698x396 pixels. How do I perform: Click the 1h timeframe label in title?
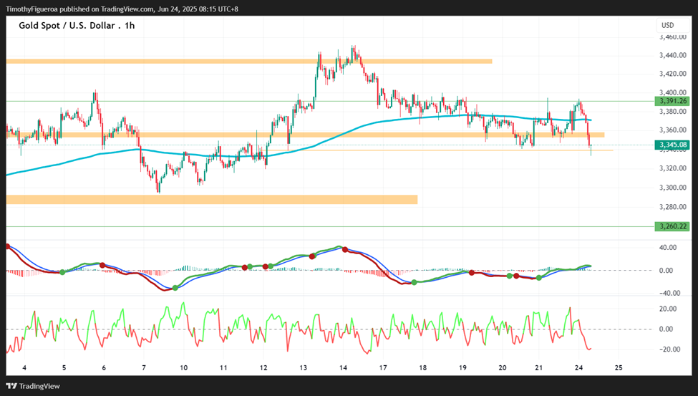pyautogui.click(x=128, y=25)
